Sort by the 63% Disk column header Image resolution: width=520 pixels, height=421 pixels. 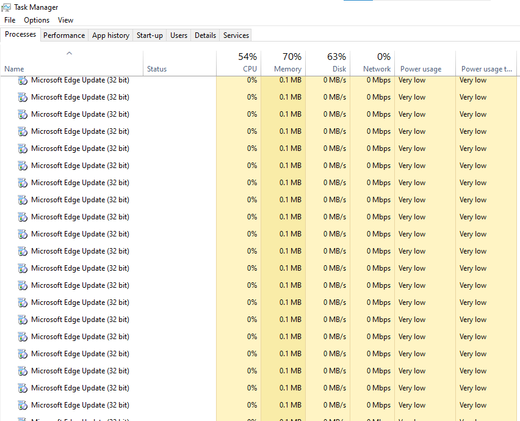tap(328, 63)
